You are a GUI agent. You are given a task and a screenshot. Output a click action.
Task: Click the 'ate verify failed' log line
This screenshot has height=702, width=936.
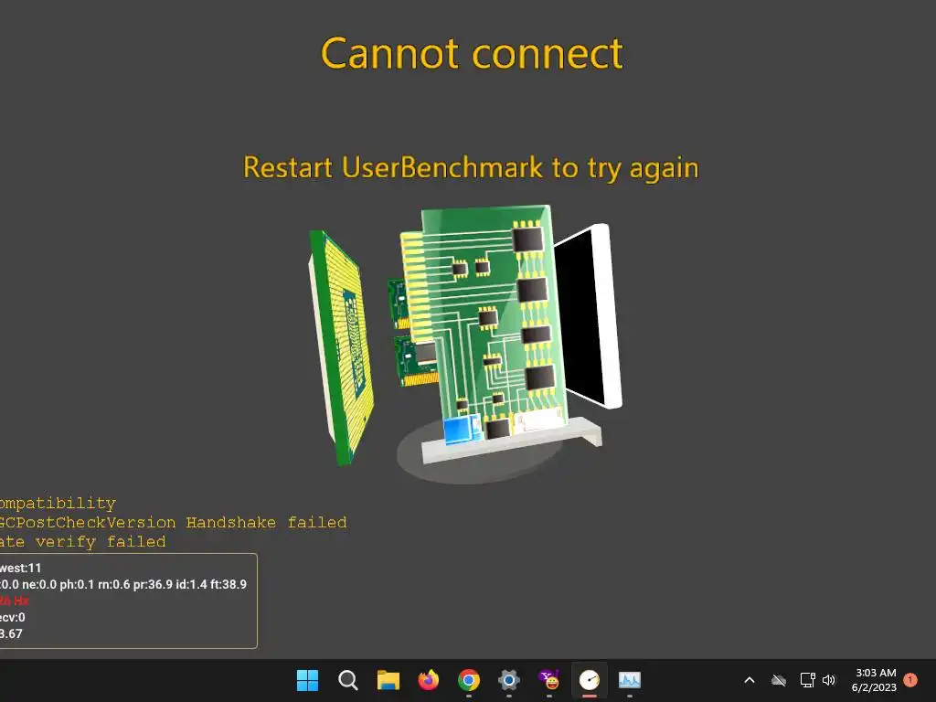tap(83, 542)
